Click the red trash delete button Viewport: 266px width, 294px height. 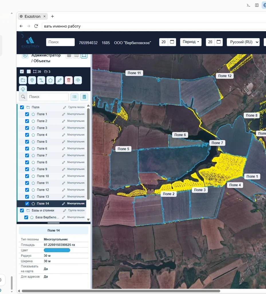pos(69,80)
